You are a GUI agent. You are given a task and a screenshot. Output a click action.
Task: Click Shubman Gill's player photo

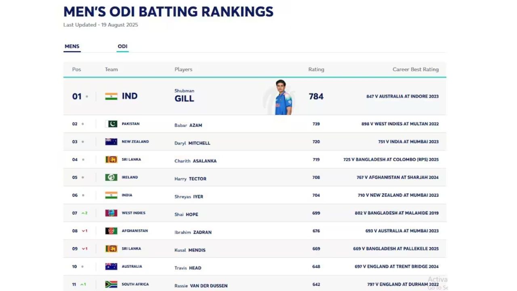click(280, 96)
